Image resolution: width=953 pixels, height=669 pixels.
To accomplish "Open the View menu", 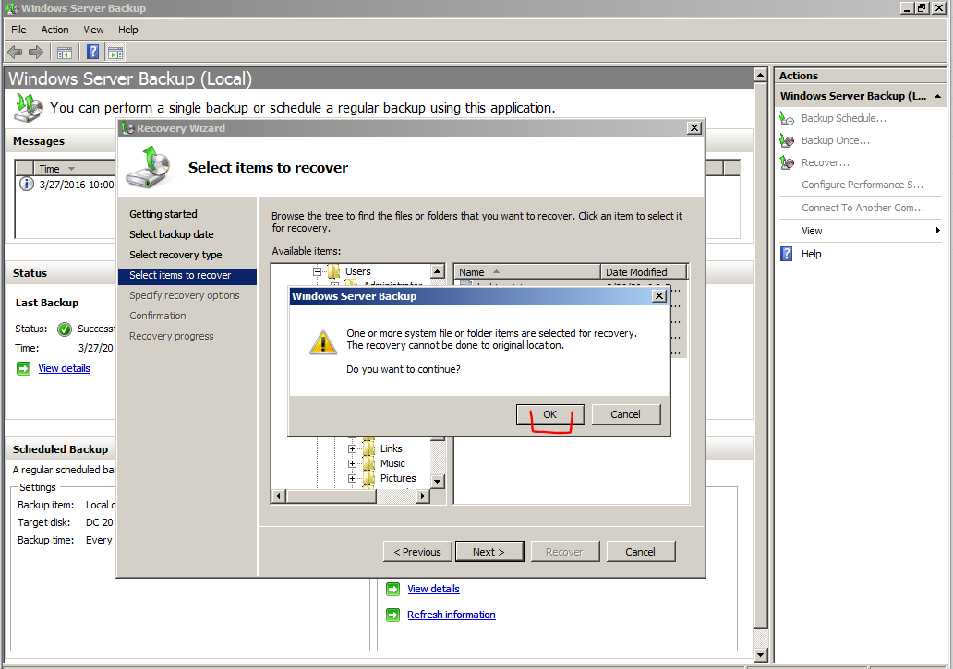I will click(93, 30).
